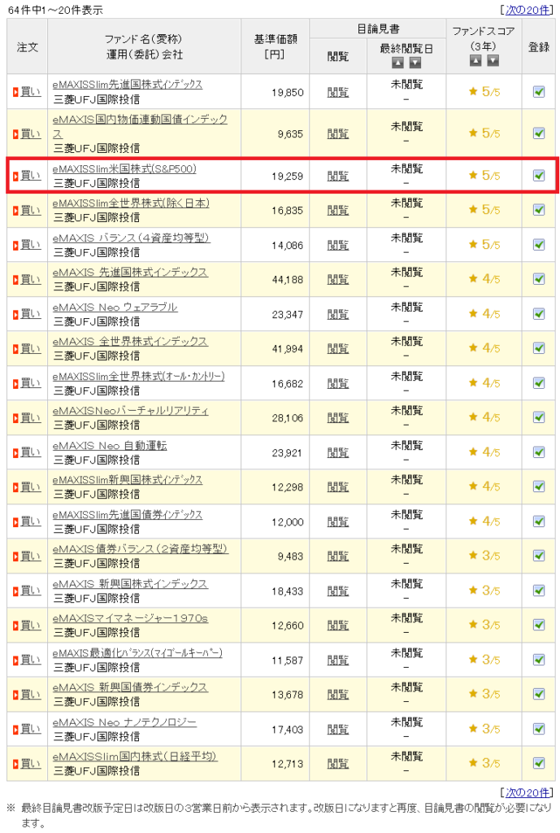
Task: Uncheck registration for eMAXIS Slim 先進国株式インデックス
Action: (539, 91)
